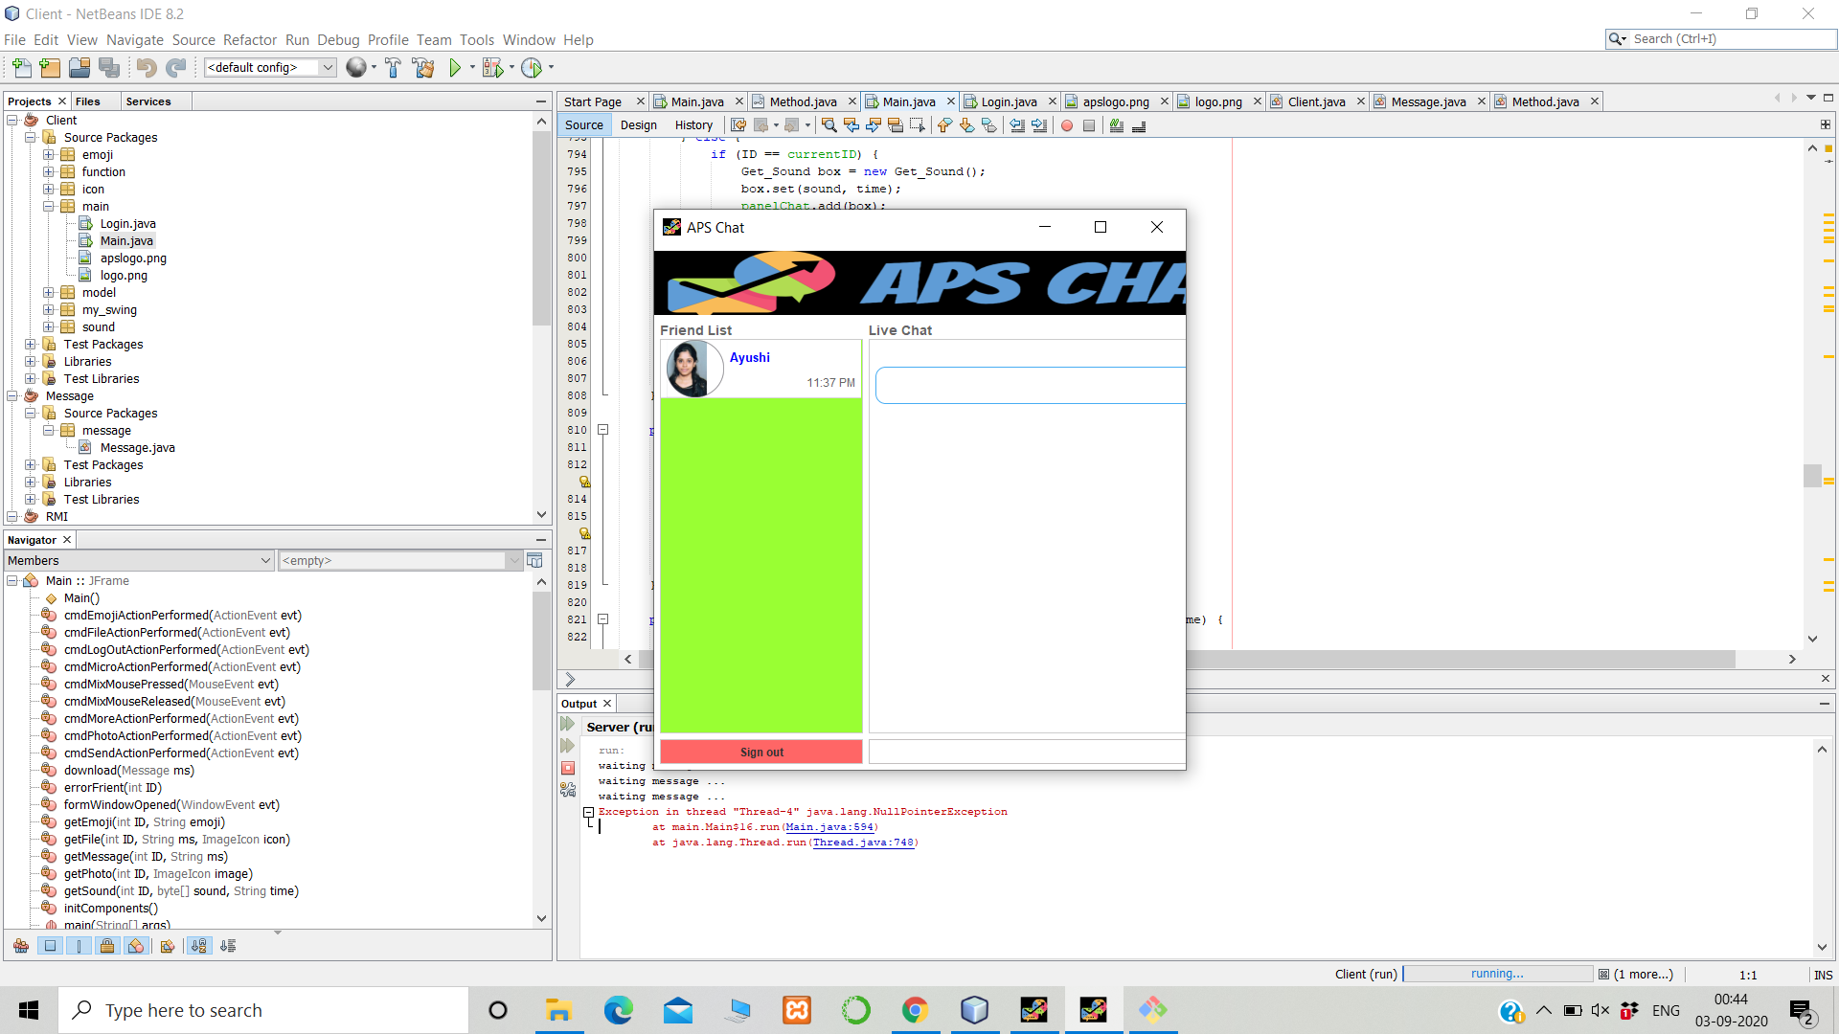Click the Sign out button
1839x1034 pixels.
(761, 752)
